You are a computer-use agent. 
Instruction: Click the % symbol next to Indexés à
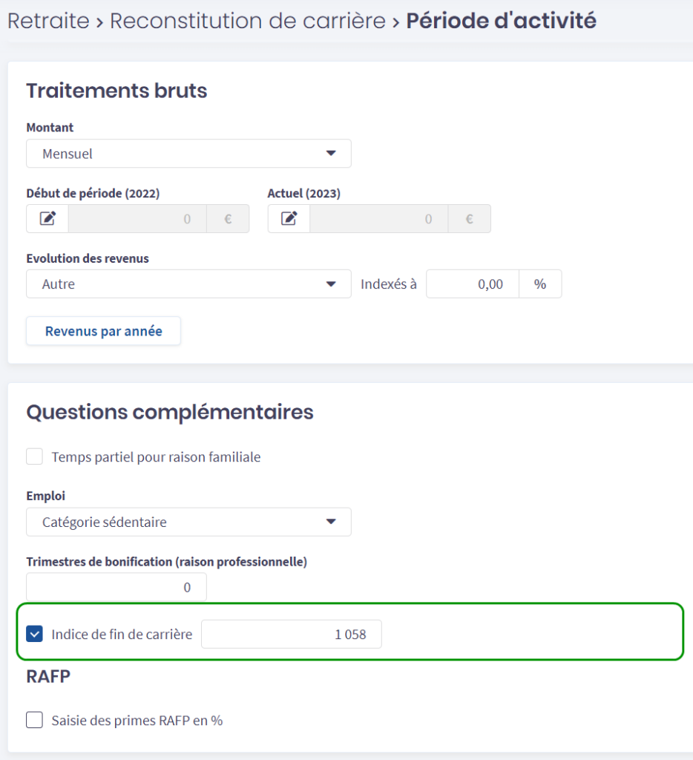pos(539,284)
